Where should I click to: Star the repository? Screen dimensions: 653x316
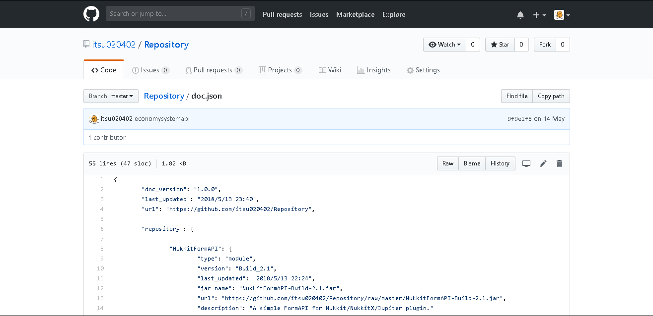(x=500, y=45)
